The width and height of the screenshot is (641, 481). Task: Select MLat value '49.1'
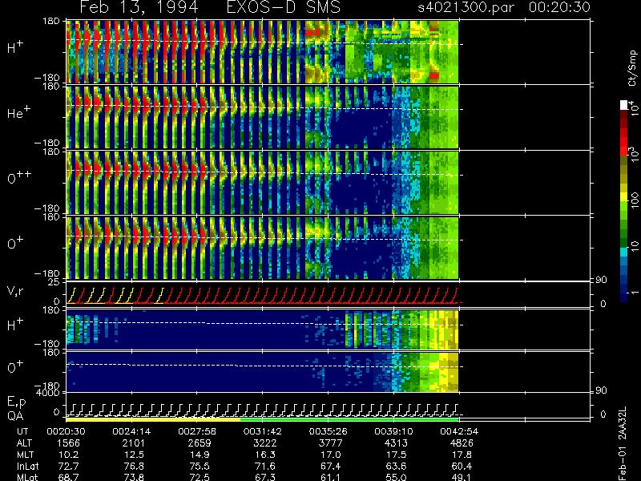[462, 477]
